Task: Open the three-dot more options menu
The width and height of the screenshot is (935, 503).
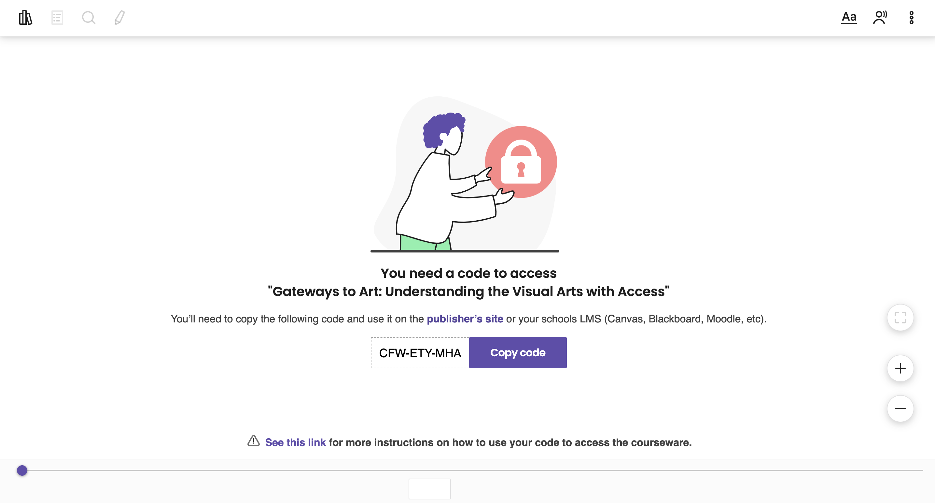Action: [x=912, y=18]
